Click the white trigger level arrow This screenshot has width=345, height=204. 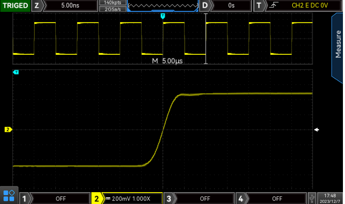point(317,130)
